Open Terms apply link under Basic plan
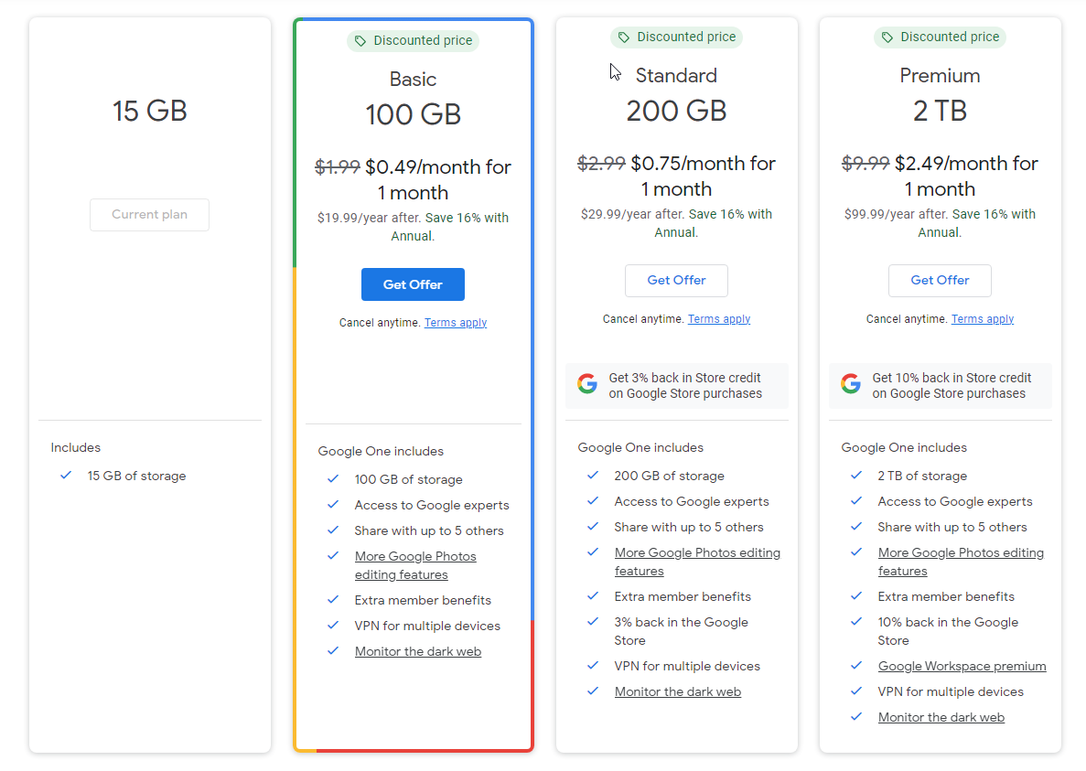The width and height of the screenshot is (1086, 771). pyautogui.click(x=456, y=323)
